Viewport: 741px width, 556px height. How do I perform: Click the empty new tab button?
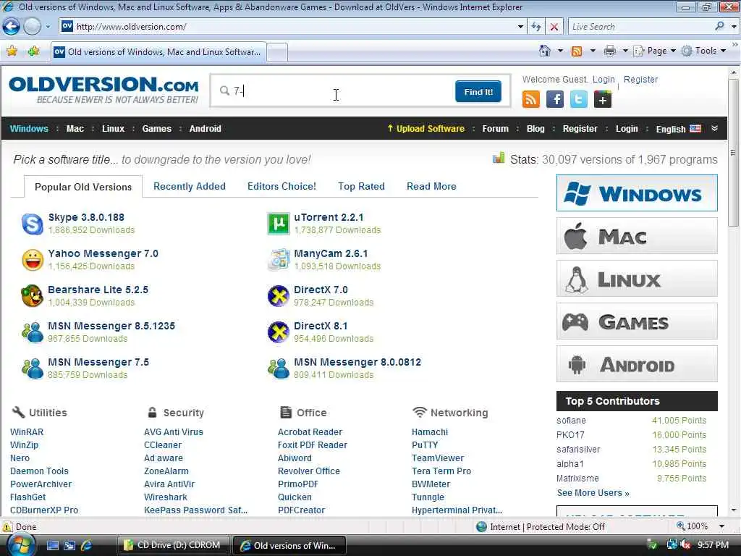pos(277,52)
